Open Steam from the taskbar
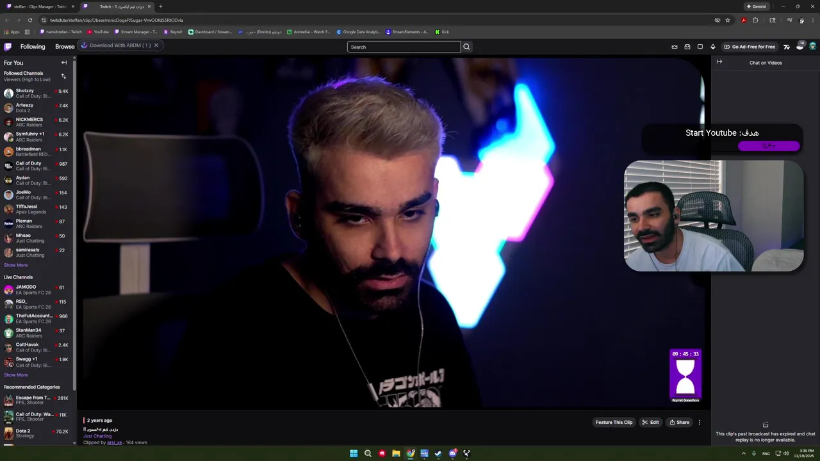 pyautogui.click(x=438, y=453)
